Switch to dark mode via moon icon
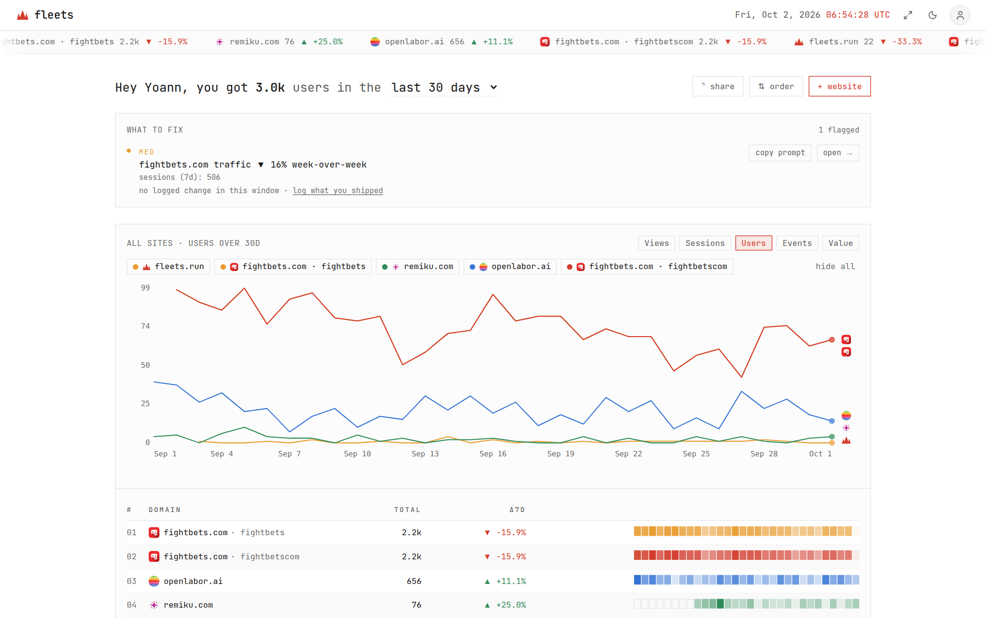Screen dimensions: 986x618 tap(932, 15)
